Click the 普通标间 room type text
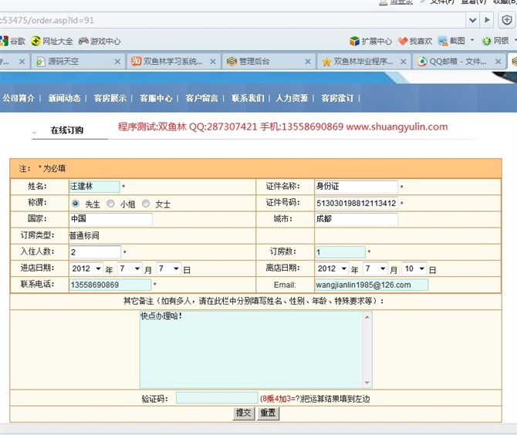 [84, 236]
